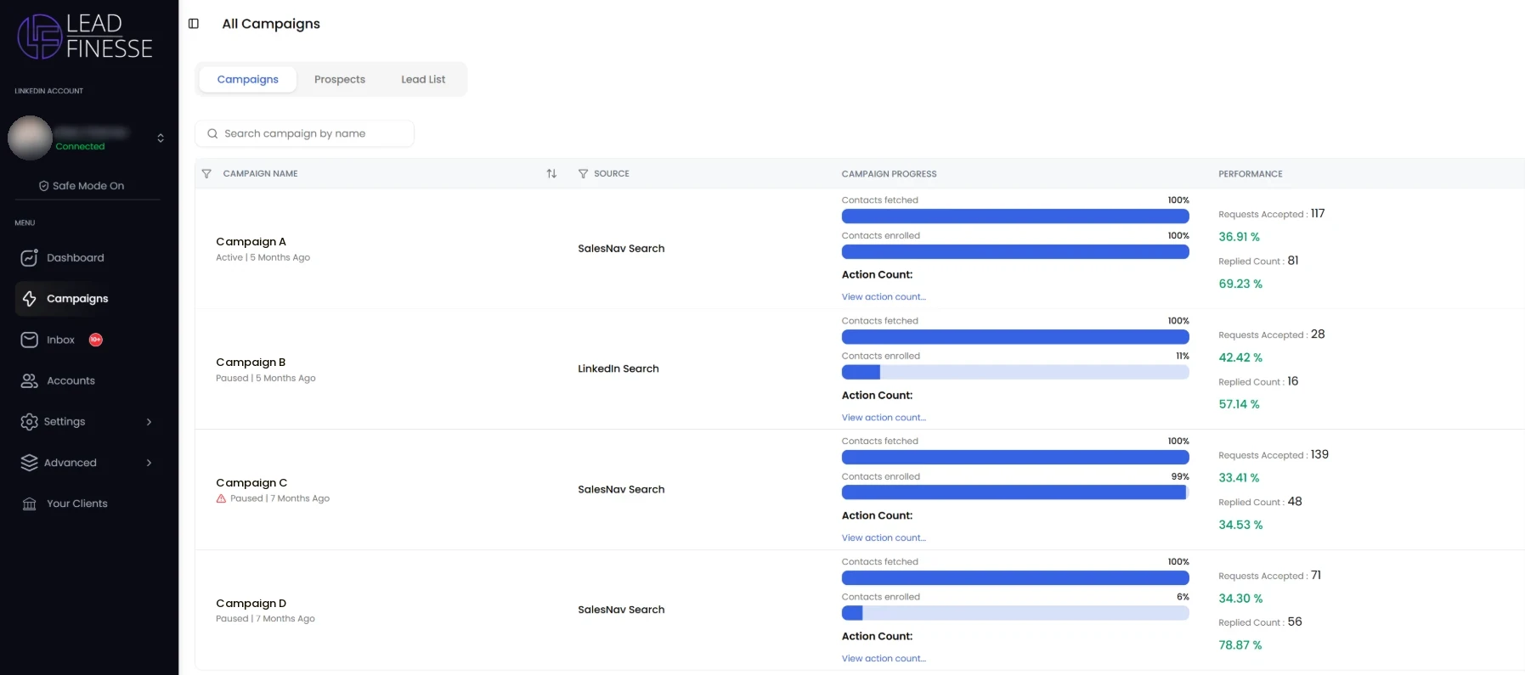The width and height of the screenshot is (1525, 675).
Task: Click the LinkedIn Search source for Campaign B
Action: 618,368
